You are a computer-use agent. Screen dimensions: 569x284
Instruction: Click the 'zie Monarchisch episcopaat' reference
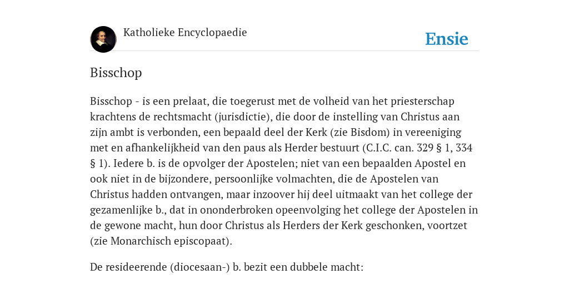pos(159,241)
